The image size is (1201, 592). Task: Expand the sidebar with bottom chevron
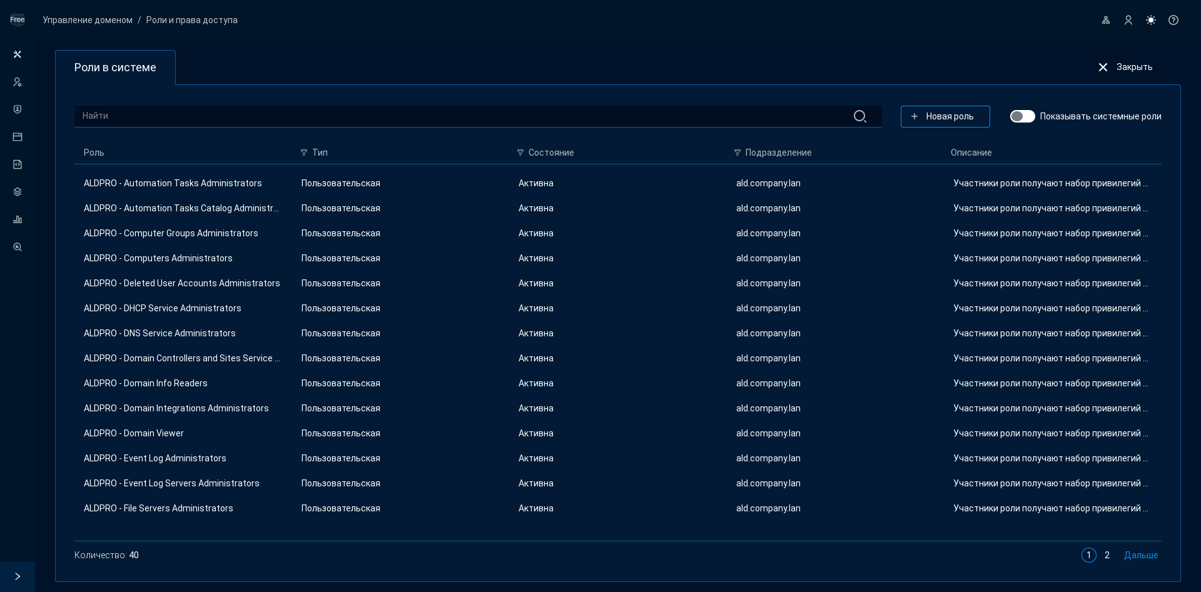coord(18,576)
